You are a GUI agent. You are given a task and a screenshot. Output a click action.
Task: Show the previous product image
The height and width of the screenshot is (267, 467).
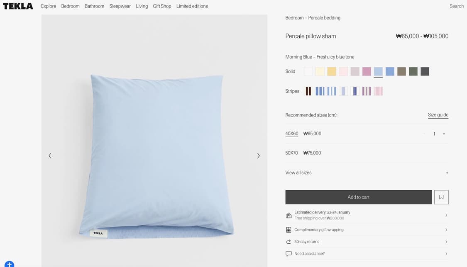[50, 156]
